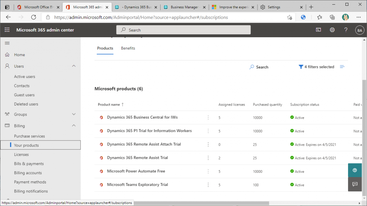Open Payment methods in the navigation

click(x=30, y=182)
